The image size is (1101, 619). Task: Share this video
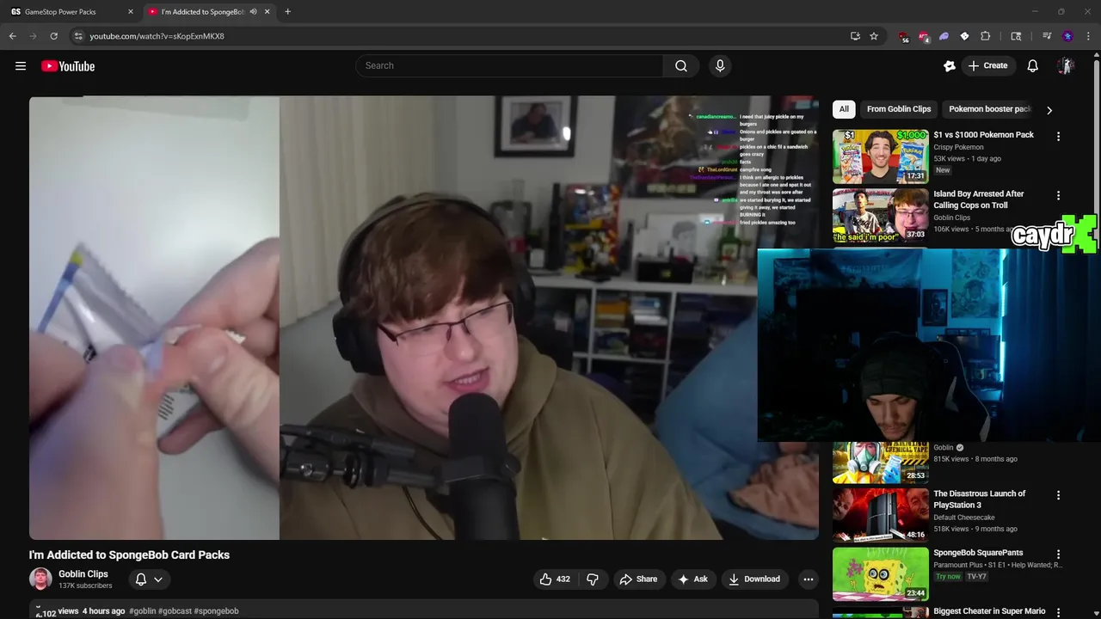638,579
